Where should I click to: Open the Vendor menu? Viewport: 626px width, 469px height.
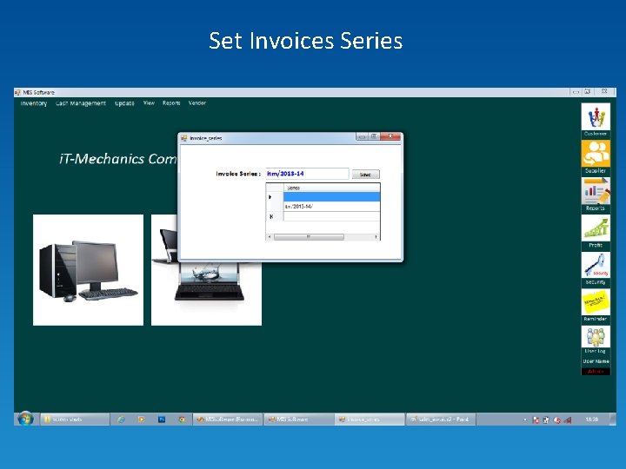(x=197, y=102)
